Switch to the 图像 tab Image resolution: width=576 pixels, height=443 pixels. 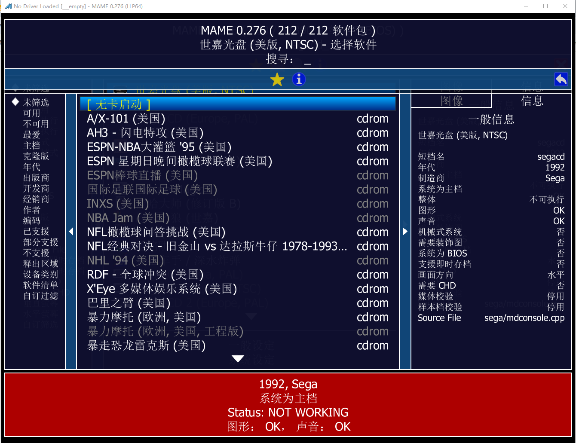[451, 101]
